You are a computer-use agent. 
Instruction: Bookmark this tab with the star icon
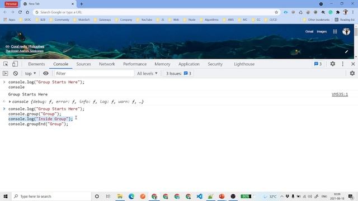[x=276, y=12]
